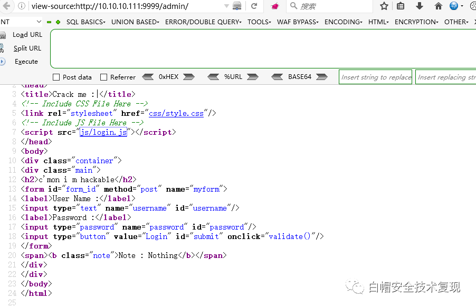Image resolution: width=476 pixels, height=308 pixels.
Task: Click Split URL button
Action: coord(27,48)
